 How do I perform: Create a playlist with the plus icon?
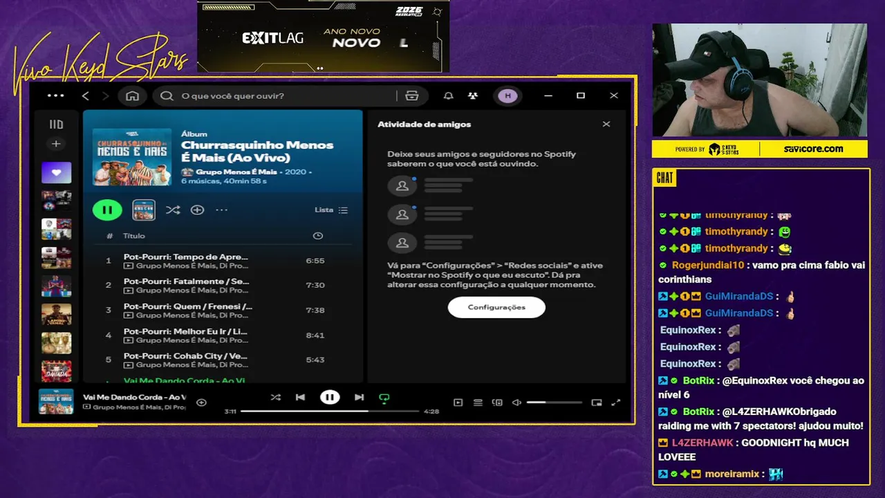pos(56,144)
